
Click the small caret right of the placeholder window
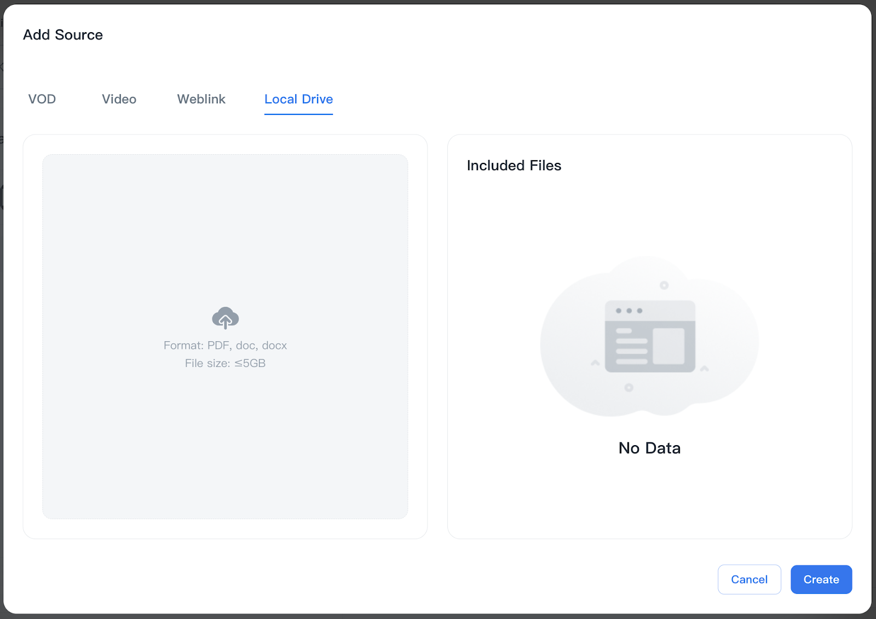tap(705, 369)
